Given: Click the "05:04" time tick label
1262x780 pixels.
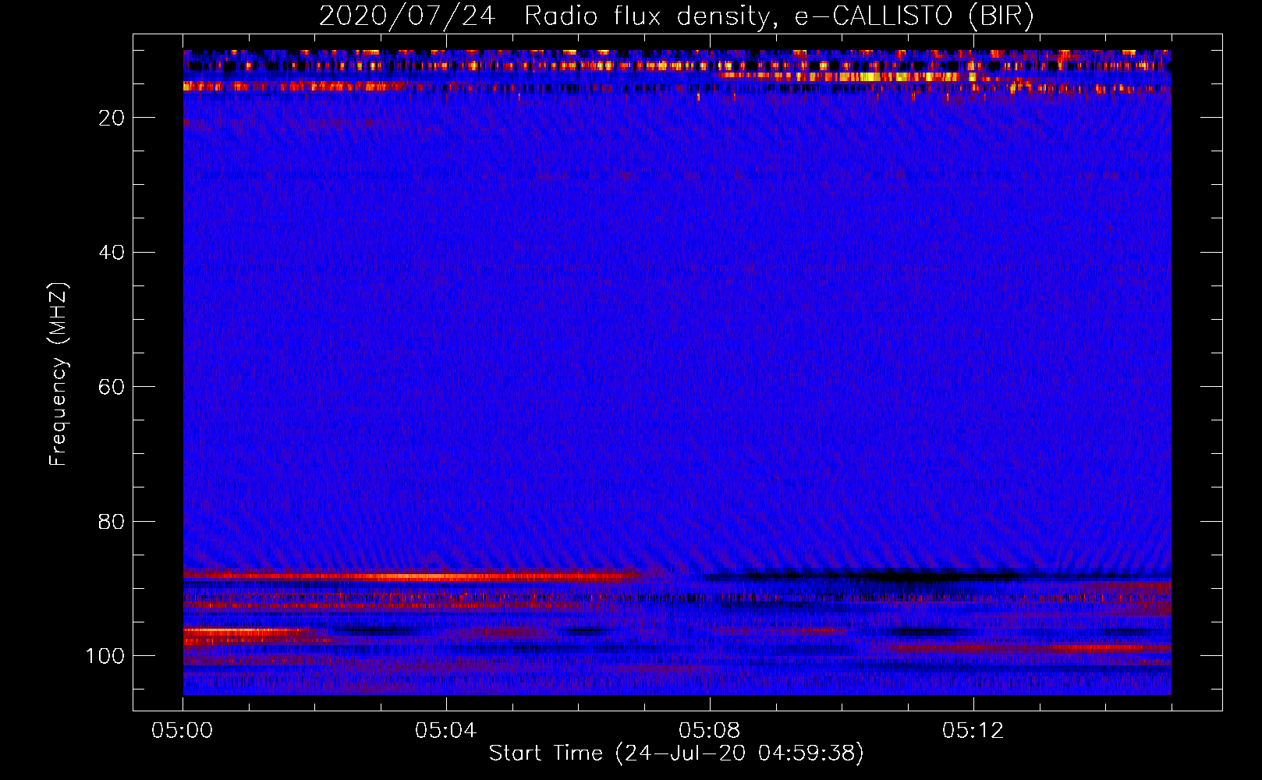Looking at the screenshot, I should (x=446, y=731).
